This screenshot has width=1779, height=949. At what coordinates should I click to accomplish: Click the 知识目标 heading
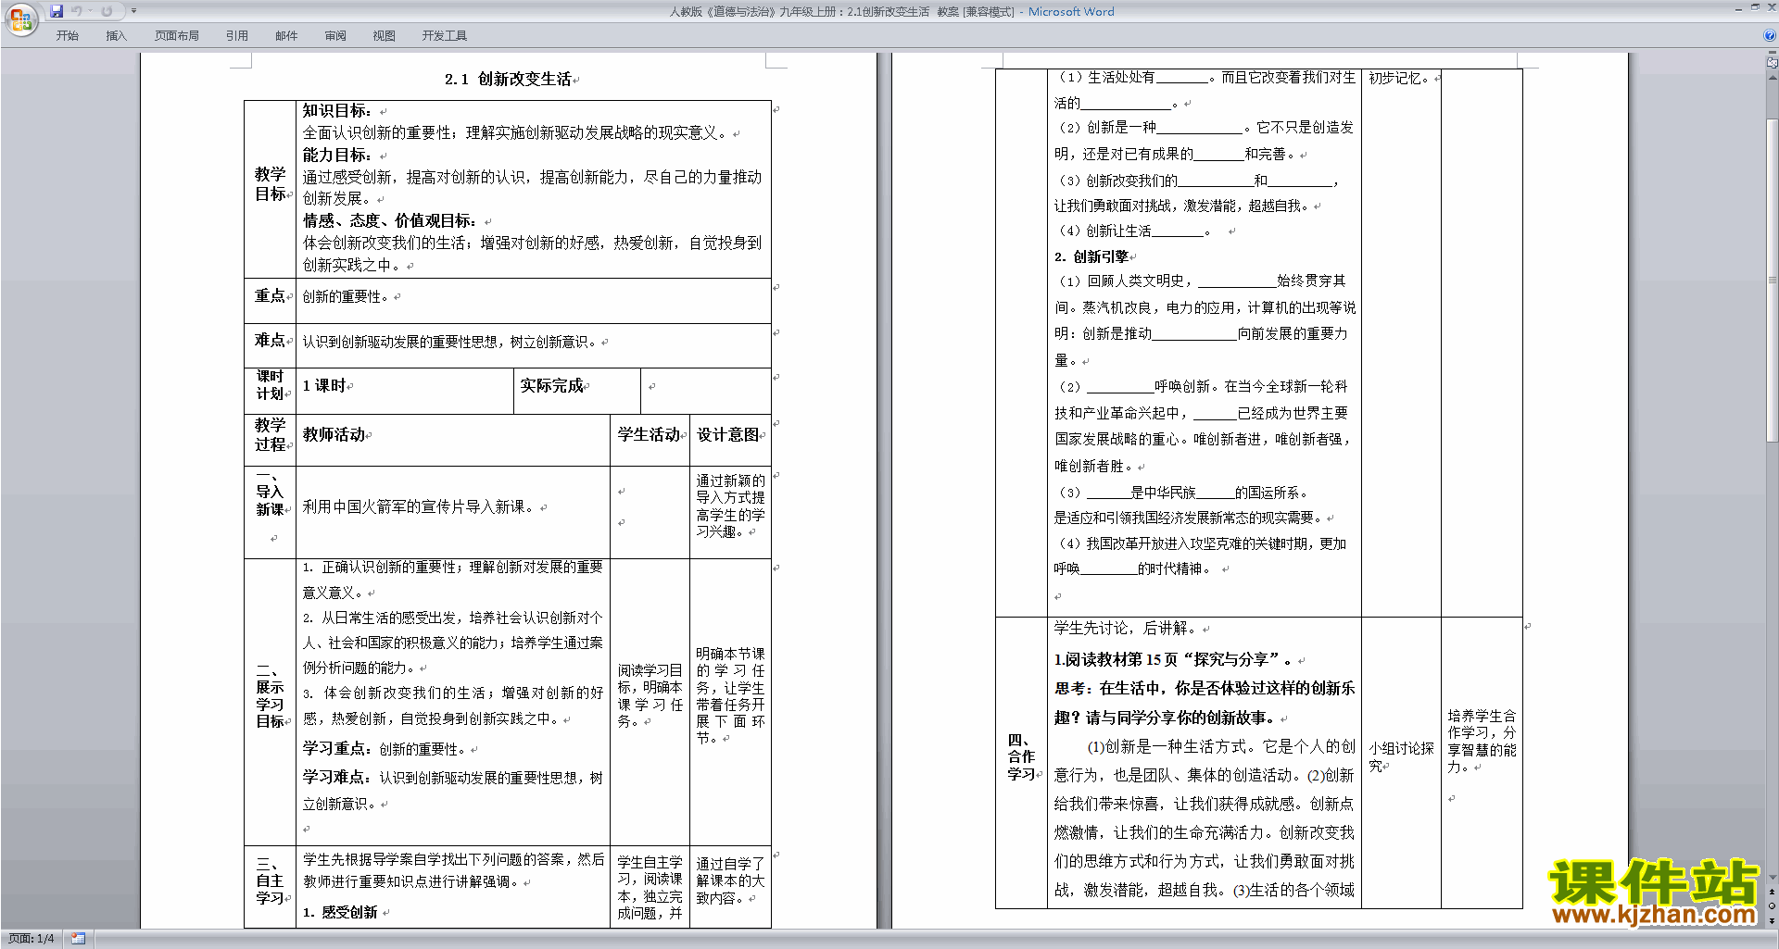(x=337, y=110)
